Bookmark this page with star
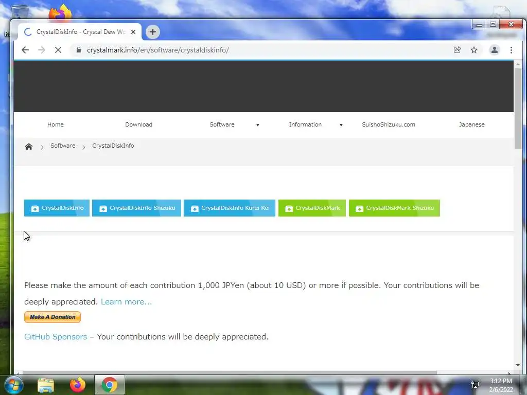This screenshot has width=527, height=395. [474, 50]
